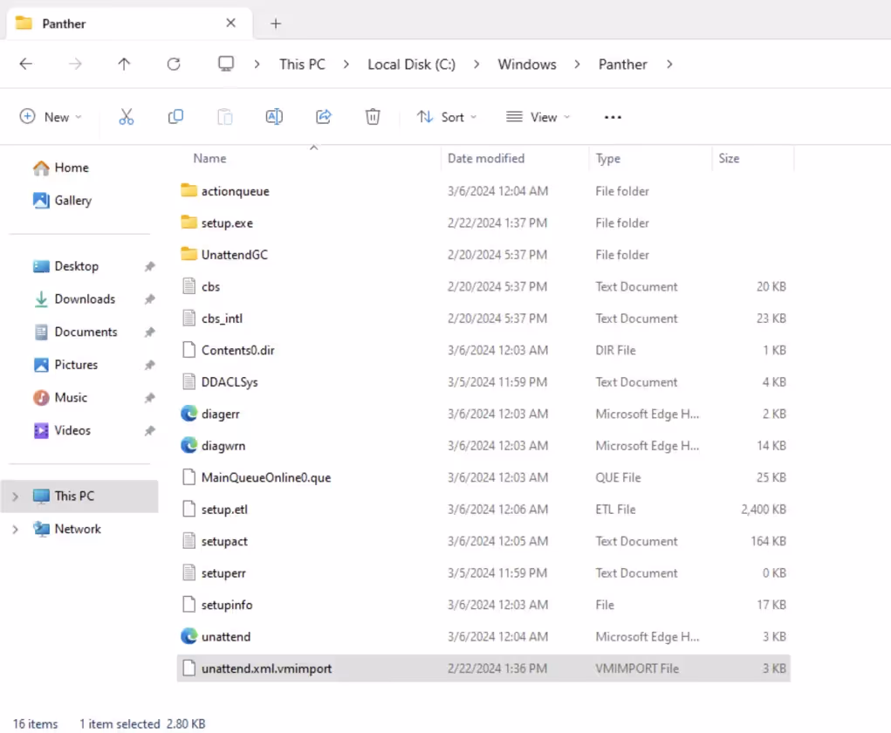891x733 pixels.
Task: Unpin Desktop from quick access
Action: pyautogui.click(x=149, y=266)
